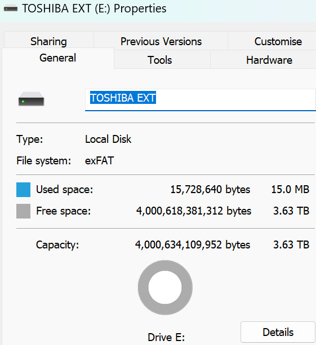Click the Details button
This screenshot has width=316, height=345.
[x=278, y=332]
